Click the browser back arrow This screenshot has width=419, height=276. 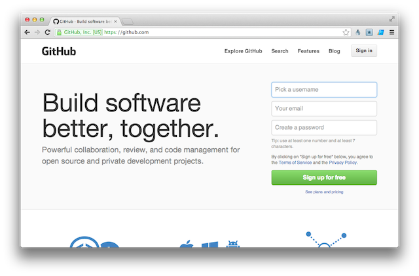27,32
